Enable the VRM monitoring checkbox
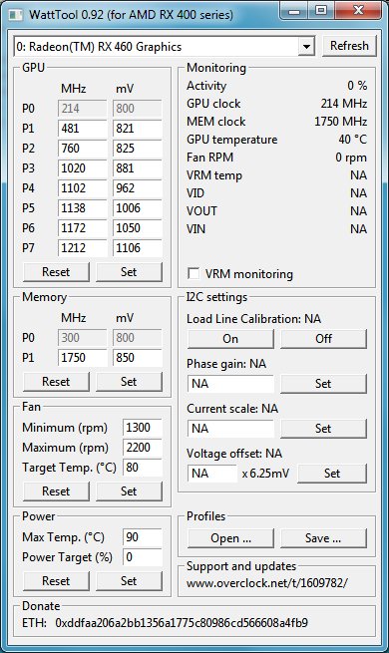Viewport: 389px width, 653px height. 194,273
